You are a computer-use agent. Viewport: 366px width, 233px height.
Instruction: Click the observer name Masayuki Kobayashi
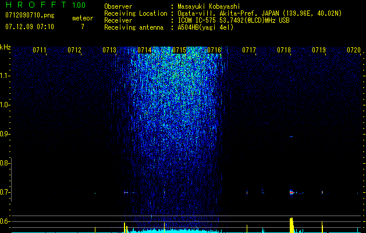[x=209, y=6]
